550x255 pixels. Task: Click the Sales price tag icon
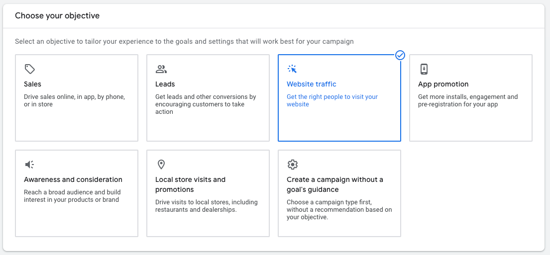(x=29, y=69)
